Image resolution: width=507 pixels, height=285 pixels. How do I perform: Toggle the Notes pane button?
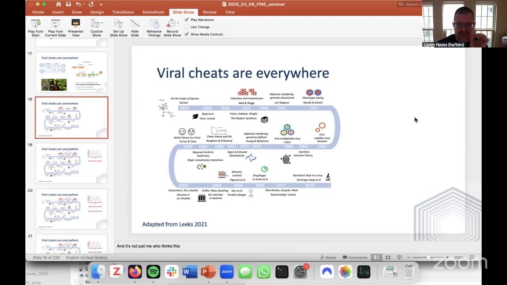click(328, 257)
